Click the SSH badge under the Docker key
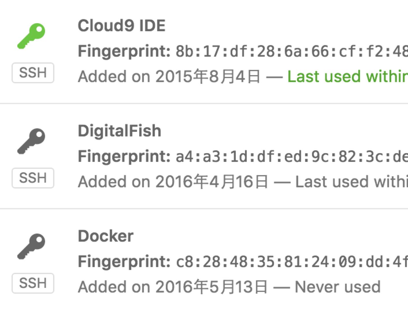This screenshot has width=408, height=311. pos(33,283)
